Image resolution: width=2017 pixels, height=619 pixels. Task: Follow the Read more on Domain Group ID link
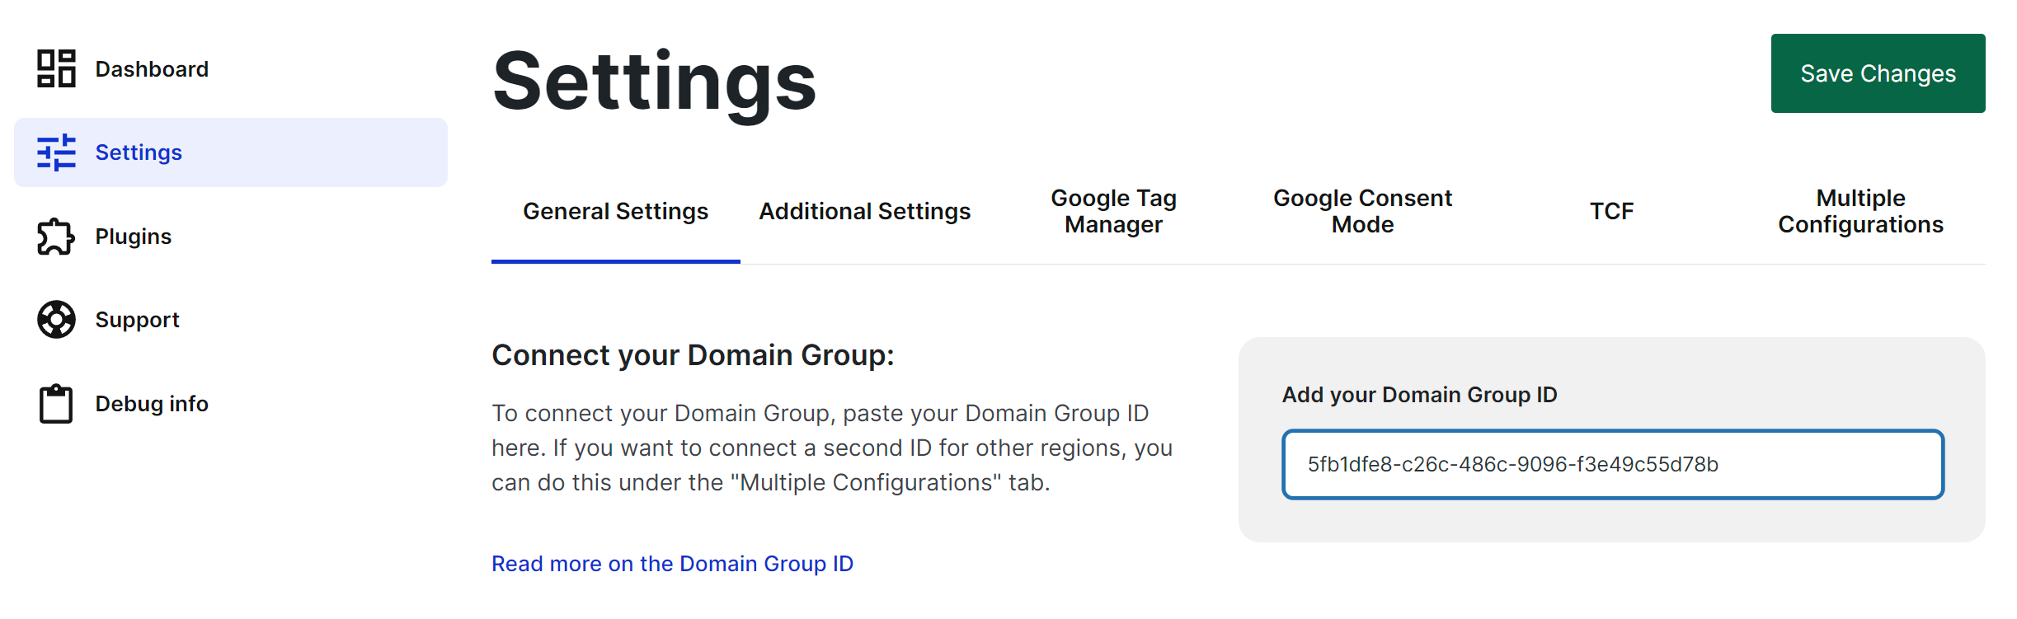tap(672, 564)
